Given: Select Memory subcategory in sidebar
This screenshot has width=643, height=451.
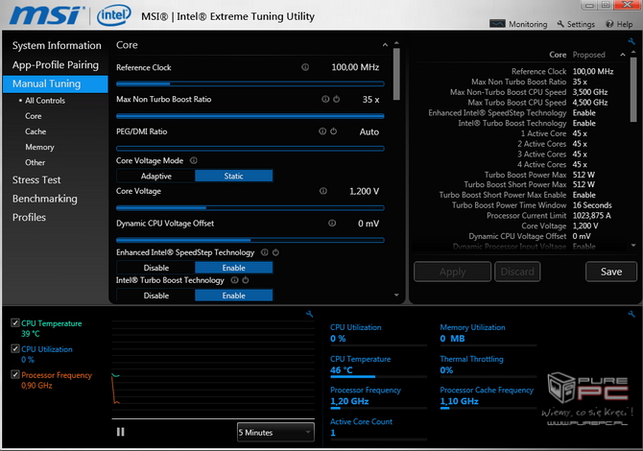Looking at the screenshot, I should tap(39, 147).
